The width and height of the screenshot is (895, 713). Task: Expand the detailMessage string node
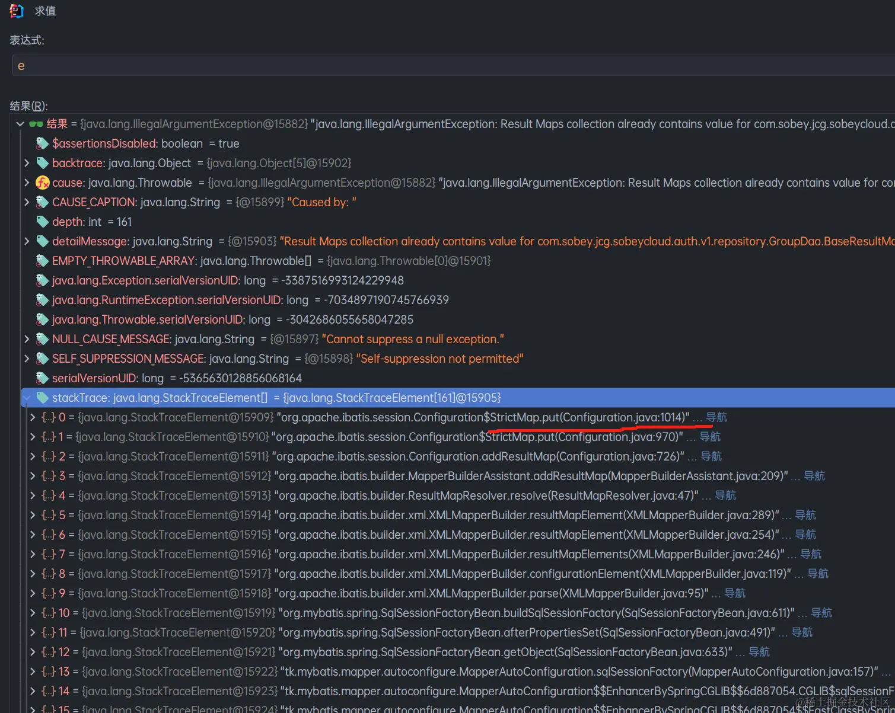27,241
